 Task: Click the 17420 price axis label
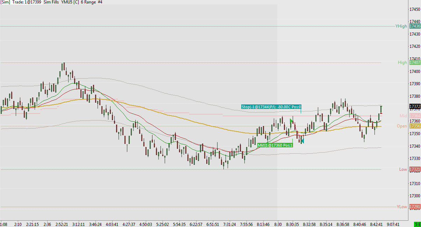click(415, 46)
